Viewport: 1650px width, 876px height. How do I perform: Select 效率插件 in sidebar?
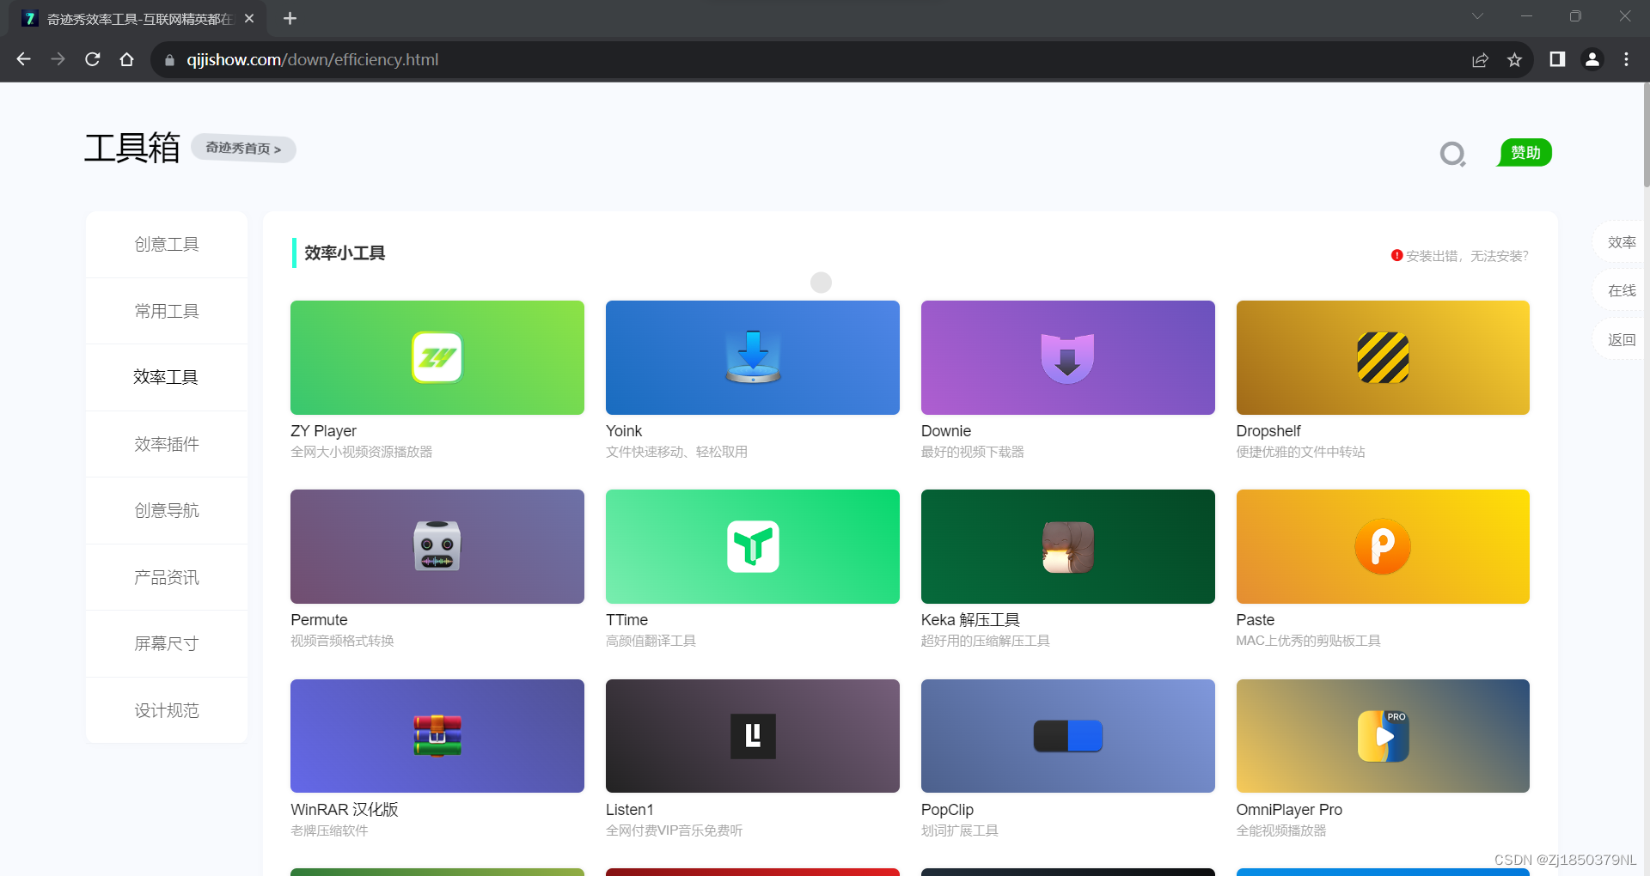[167, 444]
